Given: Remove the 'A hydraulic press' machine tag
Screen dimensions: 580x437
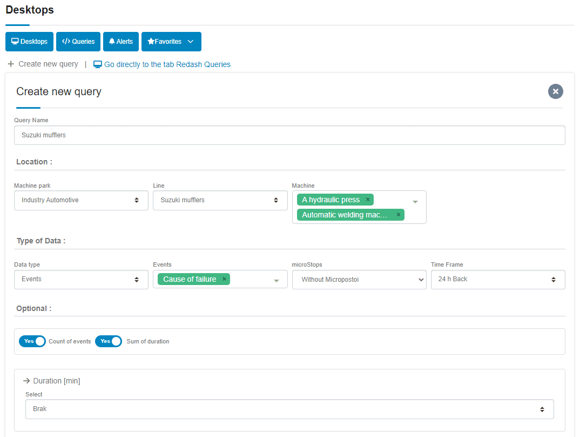Looking at the screenshot, I should (368, 200).
